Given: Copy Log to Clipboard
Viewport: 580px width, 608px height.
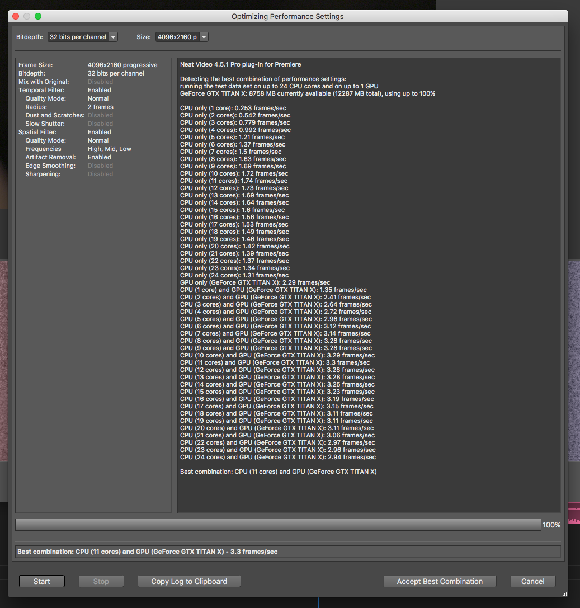Looking at the screenshot, I should click(189, 581).
